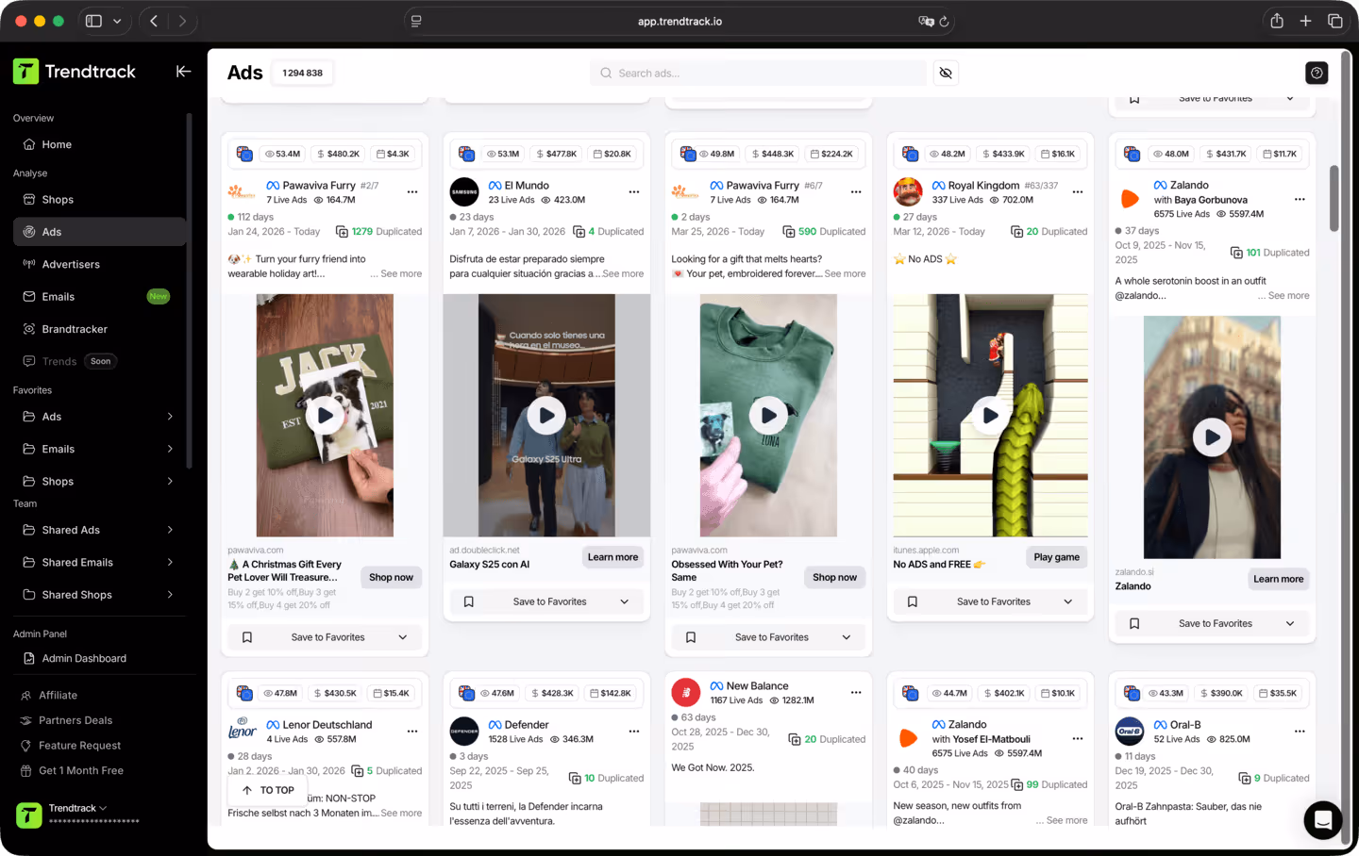Screen dimensions: 1359x856
Task: Expand Favorites Ads in sidebar
Action: tap(170, 417)
